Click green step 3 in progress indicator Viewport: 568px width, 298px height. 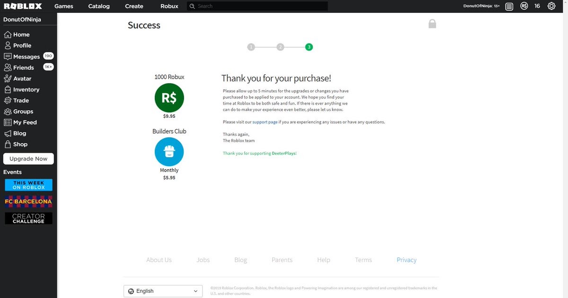pyautogui.click(x=309, y=47)
